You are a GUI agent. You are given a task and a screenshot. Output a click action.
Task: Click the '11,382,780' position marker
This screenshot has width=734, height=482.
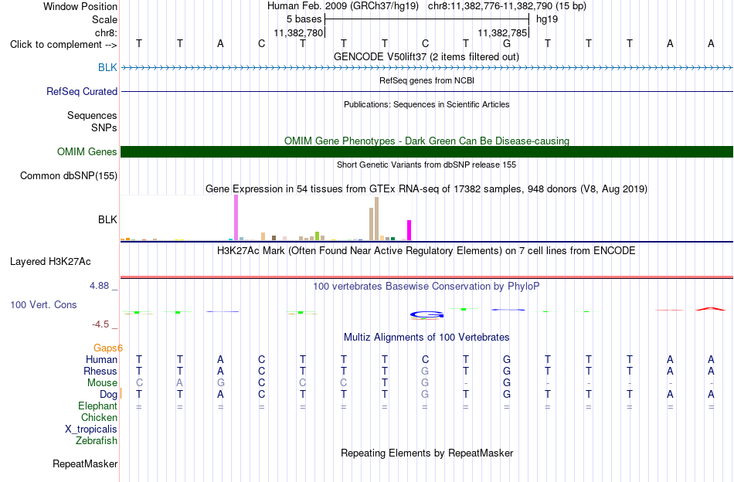click(298, 32)
